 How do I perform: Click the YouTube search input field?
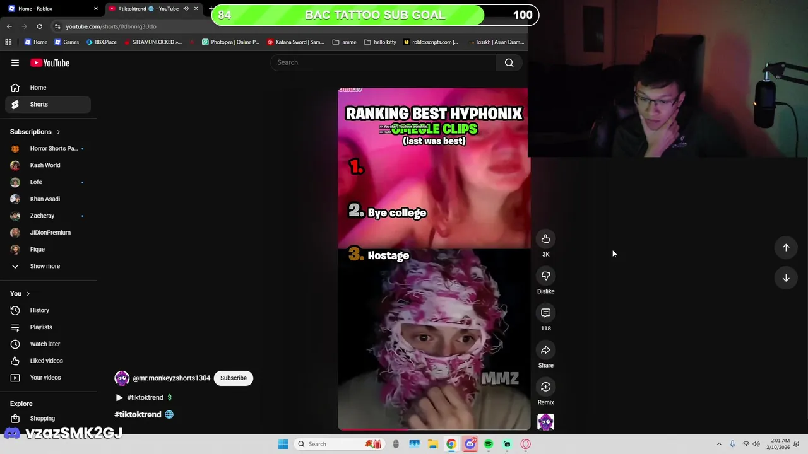coord(383,62)
